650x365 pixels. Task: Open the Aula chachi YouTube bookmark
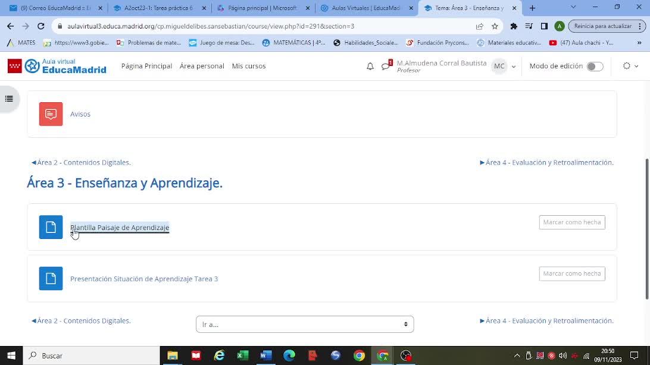pos(581,43)
